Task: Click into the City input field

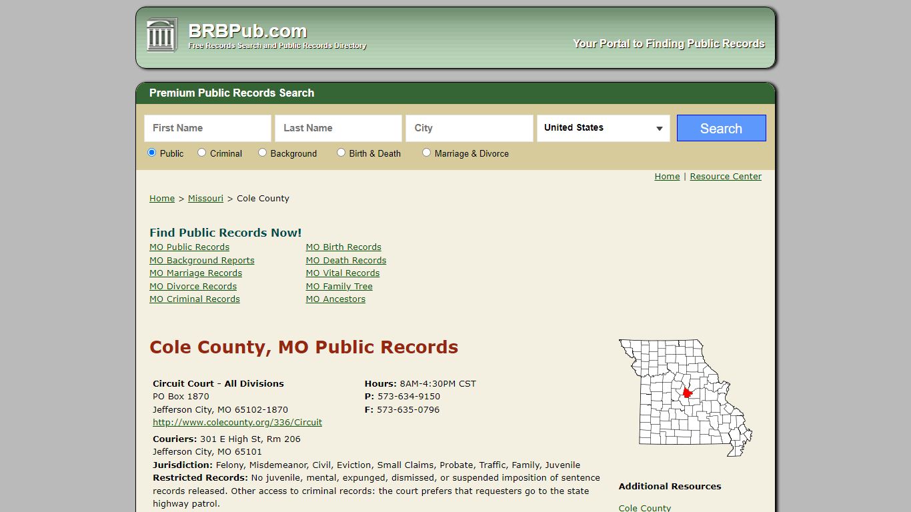Action: coord(469,128)
